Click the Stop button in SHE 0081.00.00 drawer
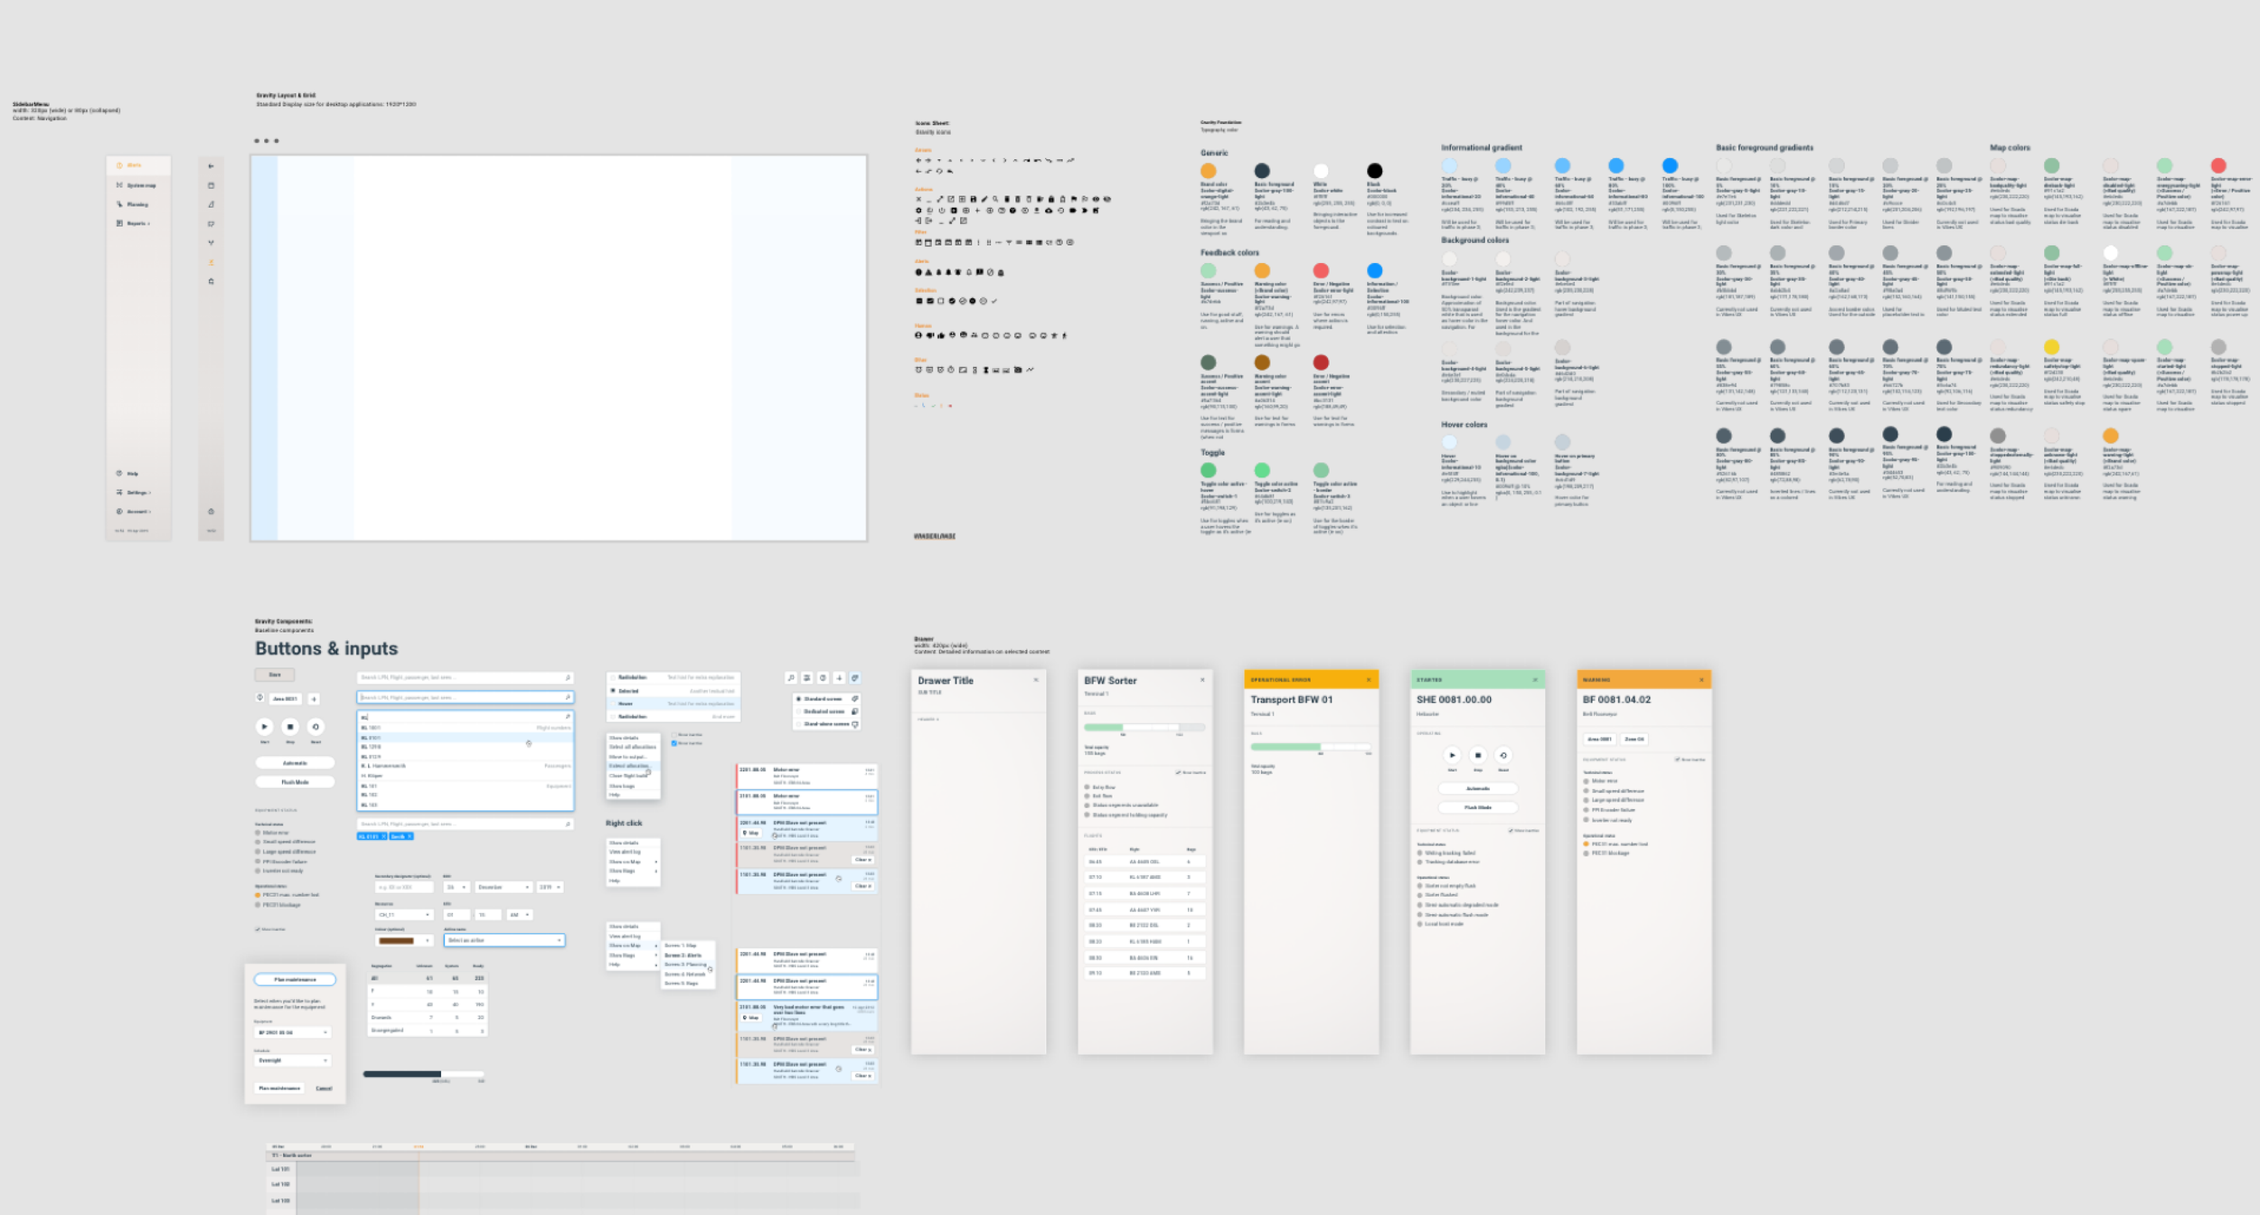 pyautogui.click(x=1477, y=755)
